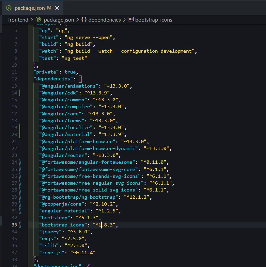Click the closing brace on line 38
This screenshot has height=267, width=266.
(x=35, y=259)
